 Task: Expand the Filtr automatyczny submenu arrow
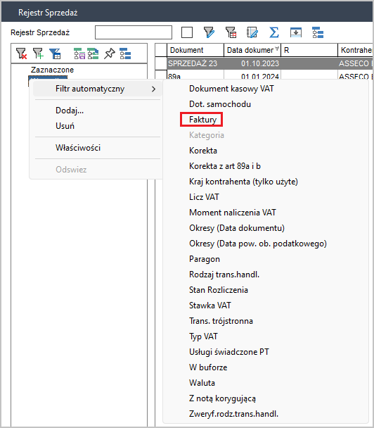pyautogui.click(x=154, y=89)
